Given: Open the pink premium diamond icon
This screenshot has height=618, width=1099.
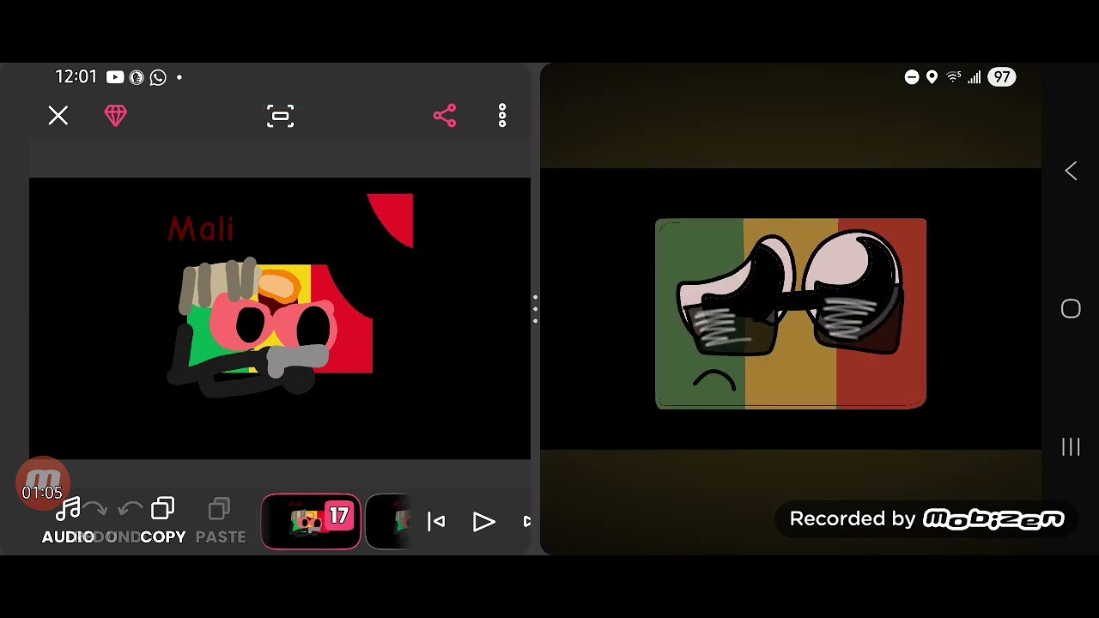Looking at the screenshot, I should pyautogui.click(x=116, y=116).
